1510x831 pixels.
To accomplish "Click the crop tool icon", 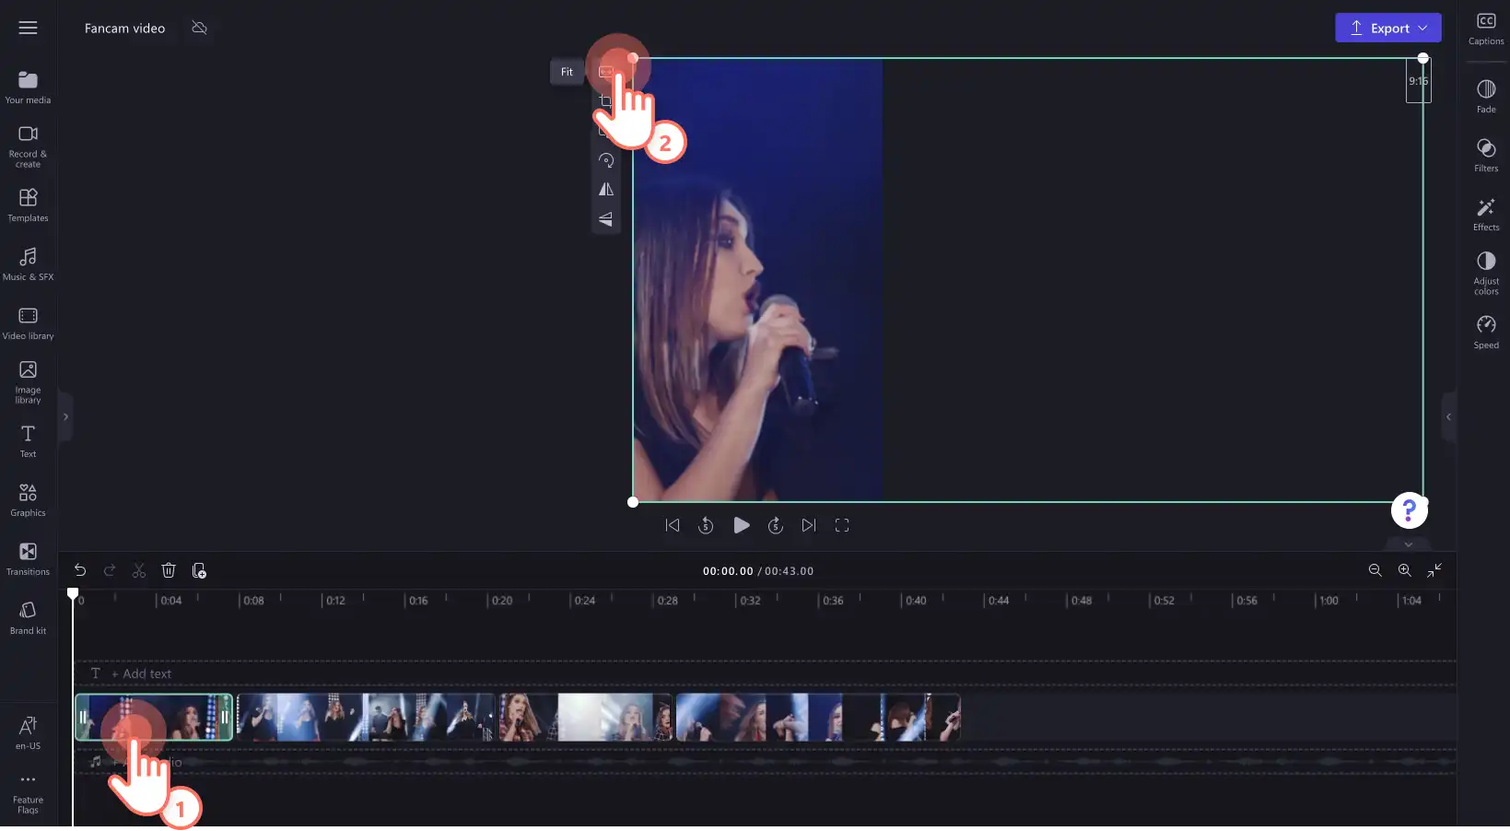I will (x=605, y=101).
